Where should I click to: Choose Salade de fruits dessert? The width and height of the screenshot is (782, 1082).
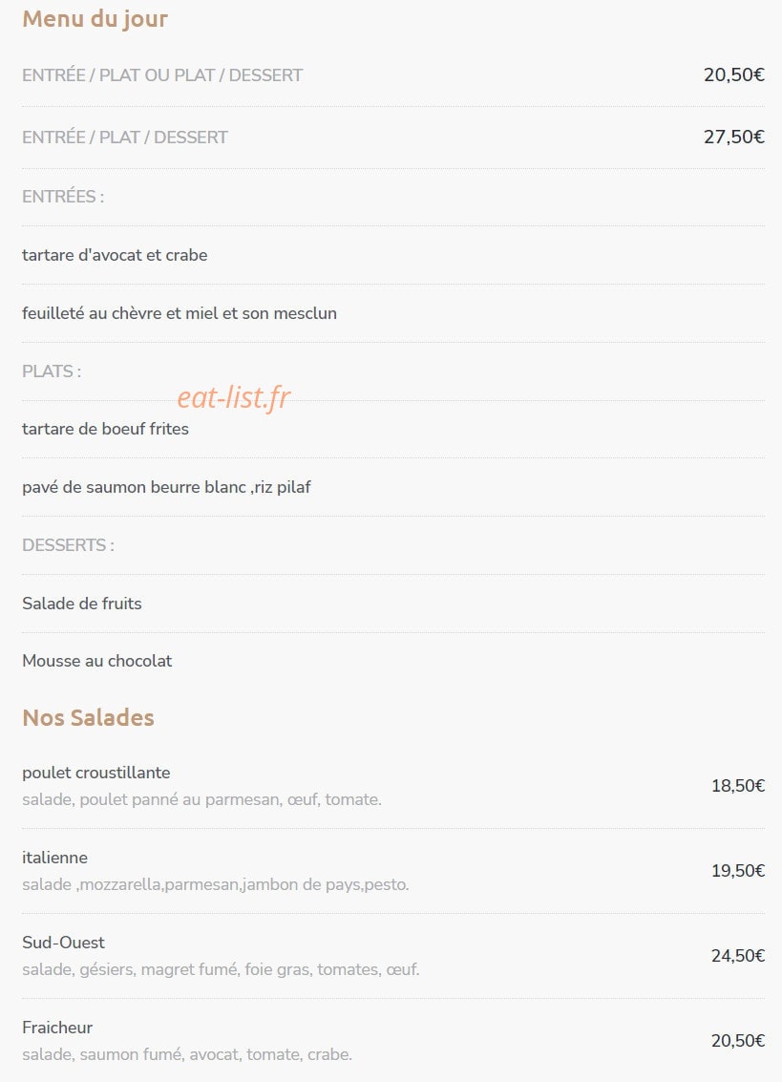coord(82,604)
